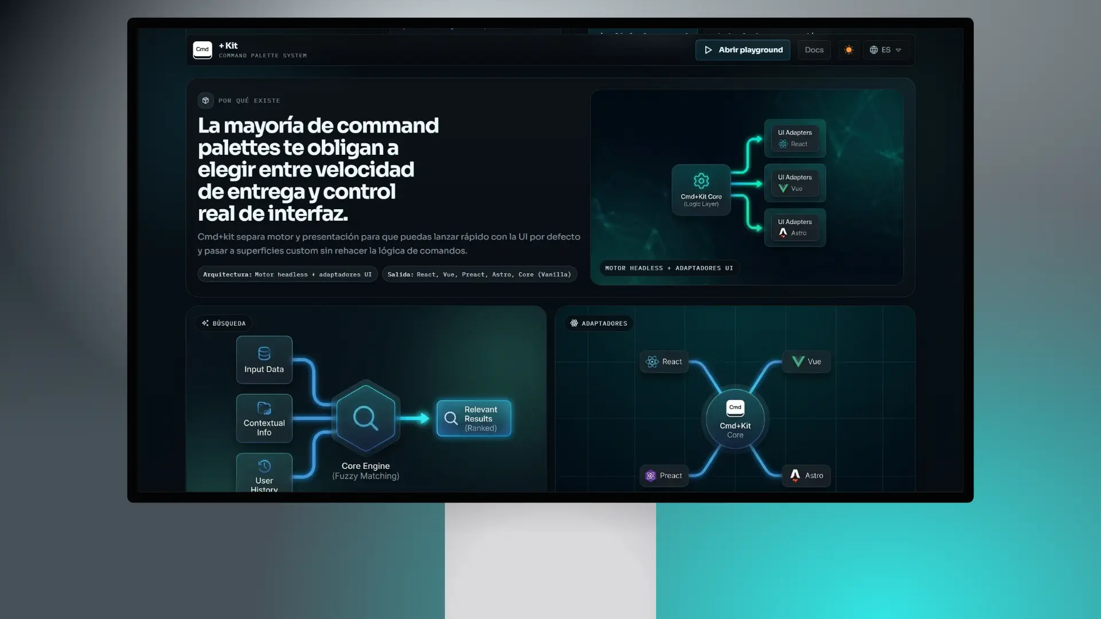Click the COMMAND PALETTE SYSTEM tagline
This screenshot has height=619, width=1101.
click(263, 56)
